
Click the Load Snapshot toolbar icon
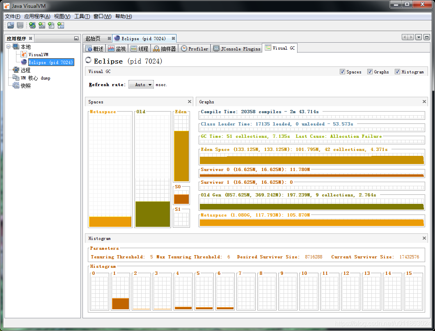(x=11, y=25)
